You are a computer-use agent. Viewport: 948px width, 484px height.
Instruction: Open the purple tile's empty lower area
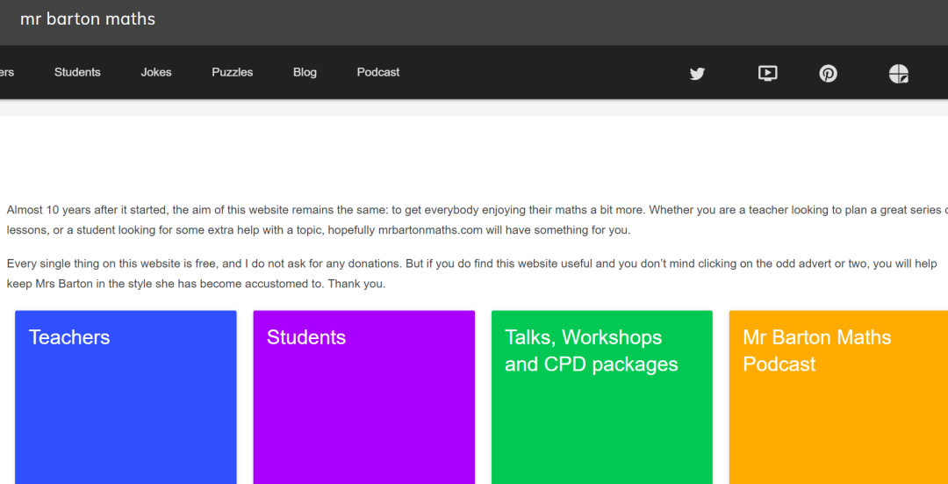coord(364,423)
